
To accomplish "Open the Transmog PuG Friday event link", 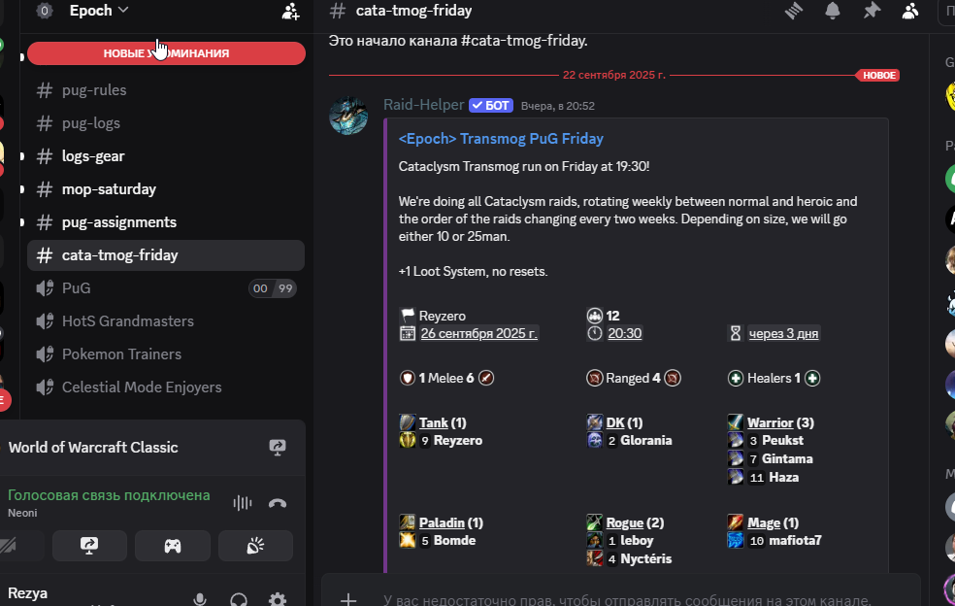I will [501, 139].
